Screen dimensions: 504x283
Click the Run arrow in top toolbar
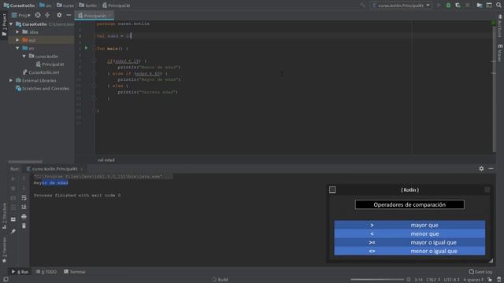[439, 6]
